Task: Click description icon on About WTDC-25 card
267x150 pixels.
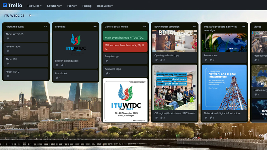Action: click(8, 38)
